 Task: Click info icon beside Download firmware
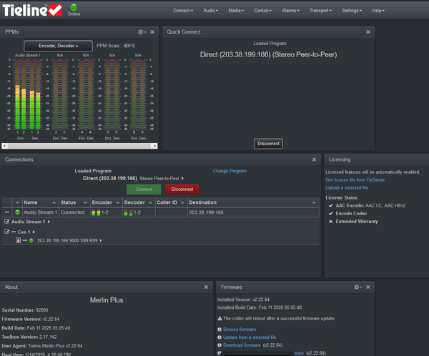[x=220, y=345]
